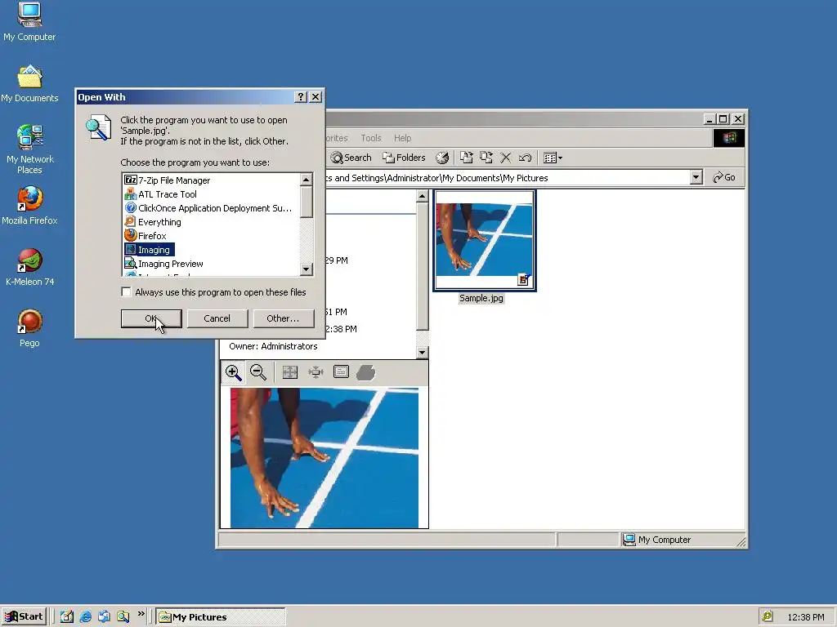837x627 pixels.
Task: Click the Sample.jpg file name label
Action: [481, 298]
